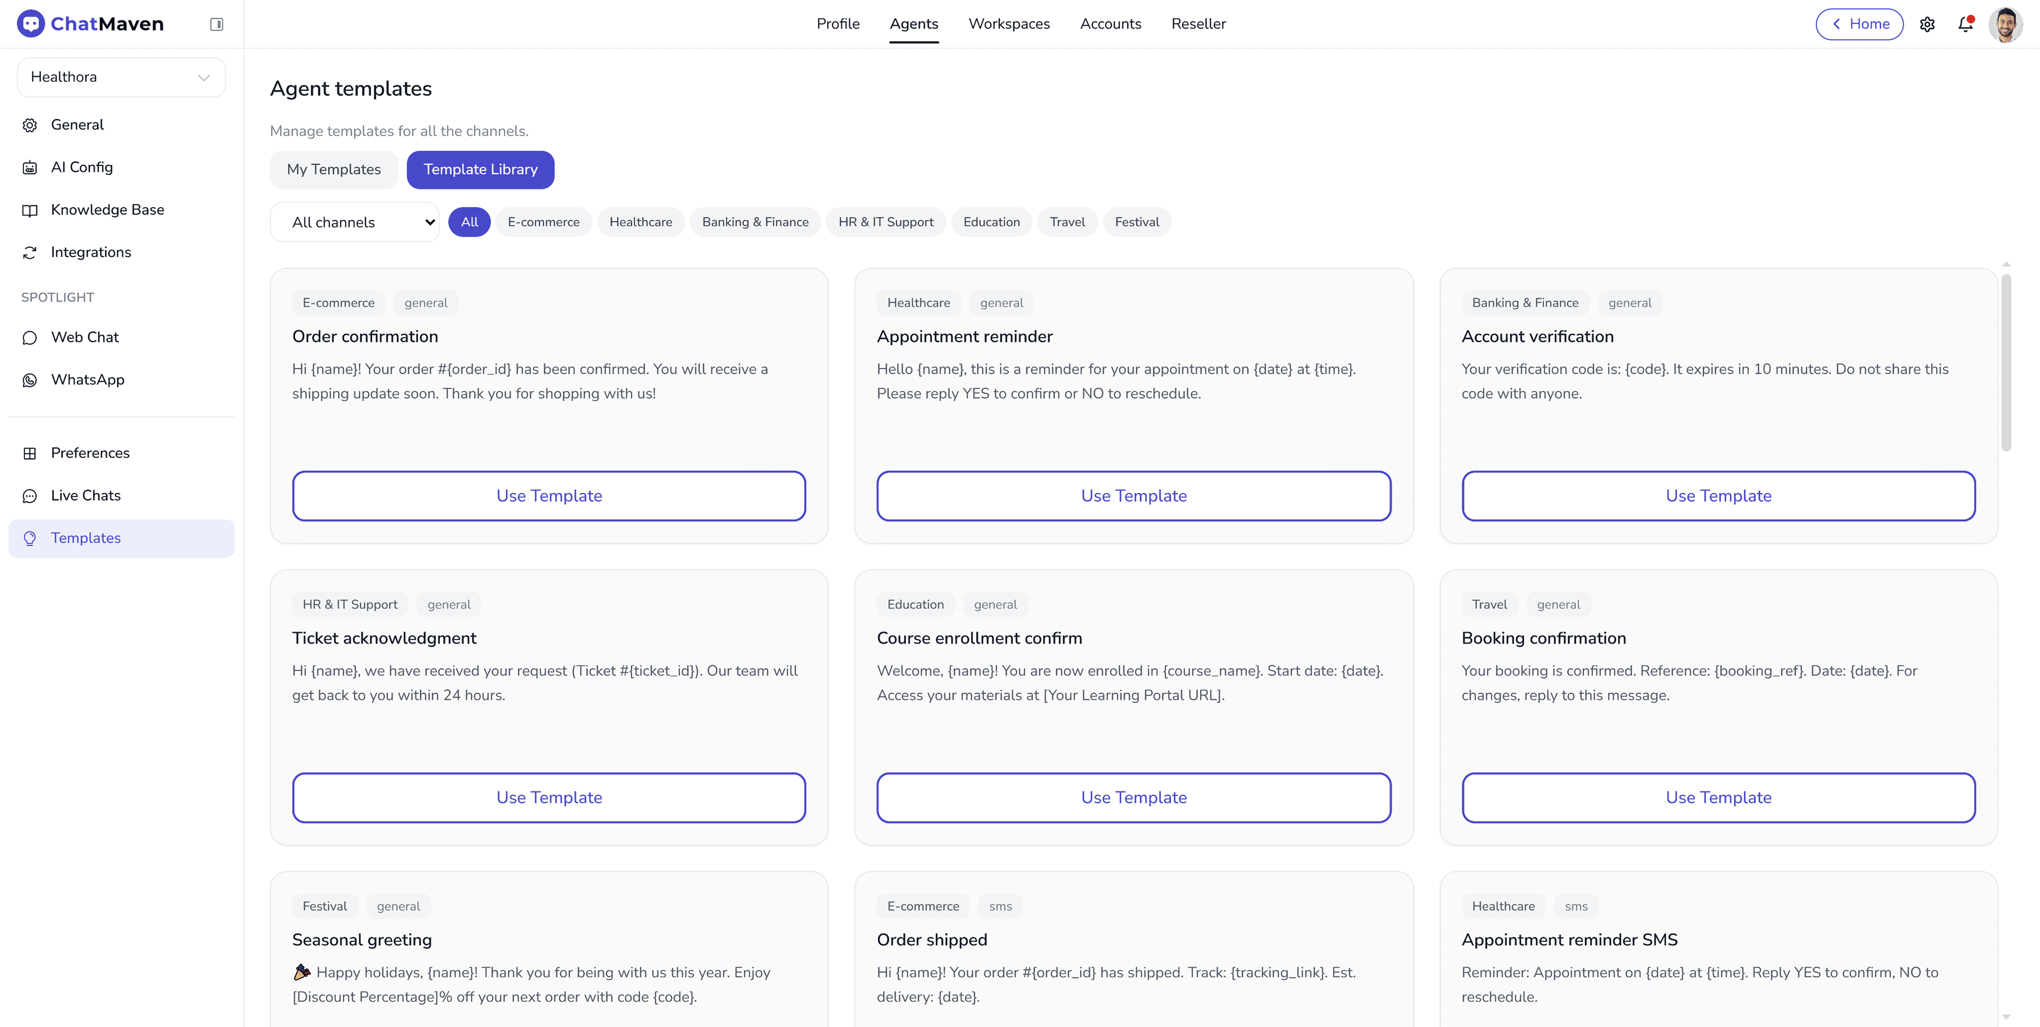Open the Healthora workspace dropdown
Image resolution: width=2040 pixels, height=1027 pixels.
[x=121, y=77]
